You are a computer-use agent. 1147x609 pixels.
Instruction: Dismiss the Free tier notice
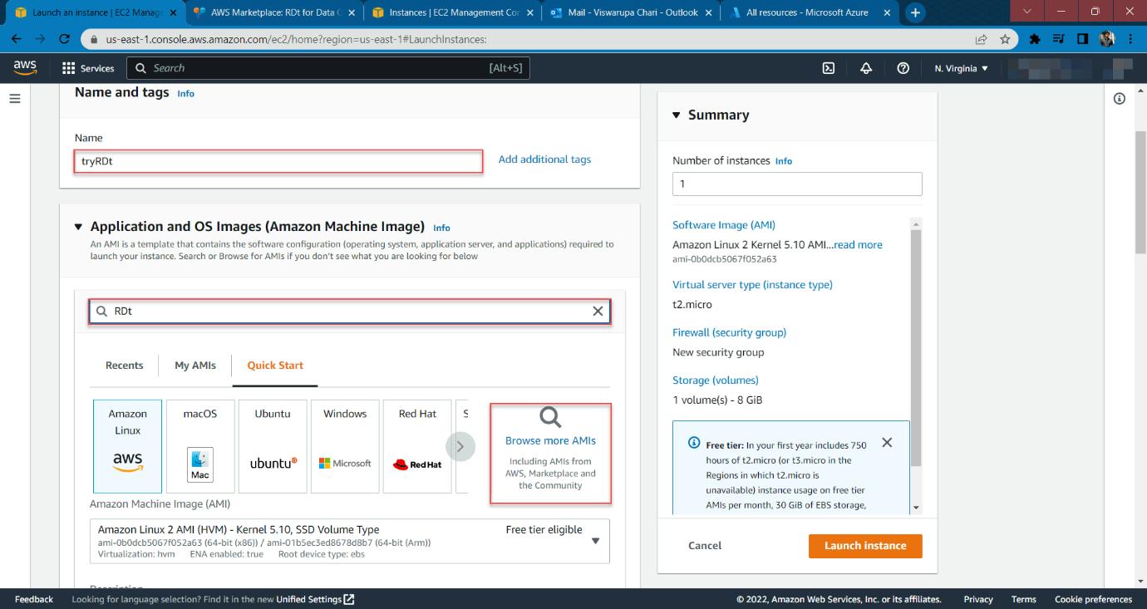point(887,443)
